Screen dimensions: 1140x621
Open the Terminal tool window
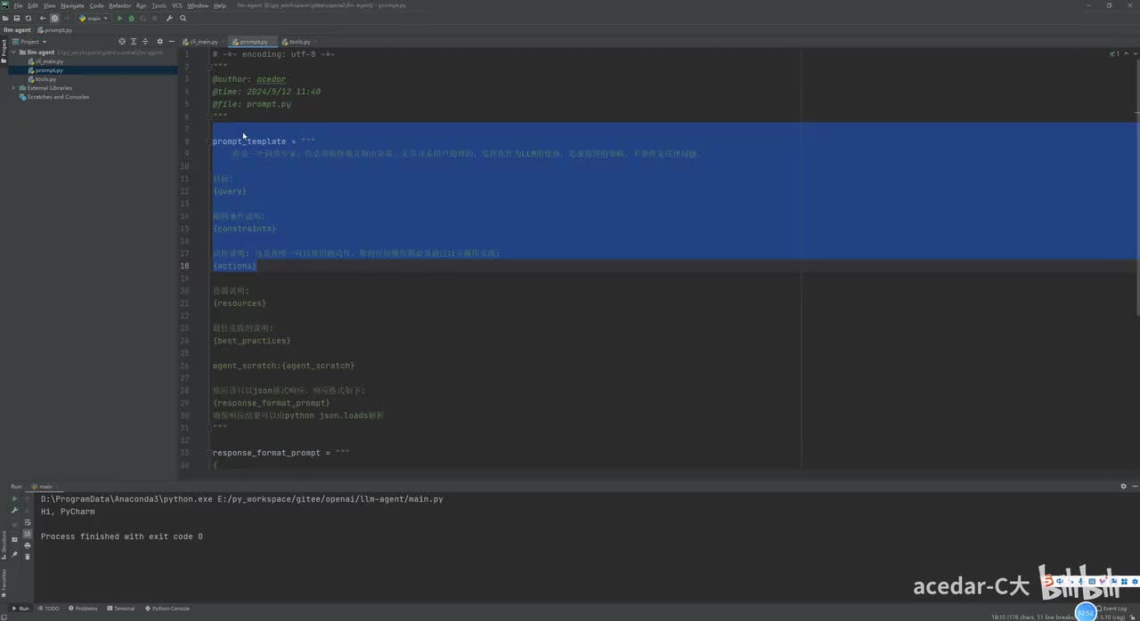point(121,609)
